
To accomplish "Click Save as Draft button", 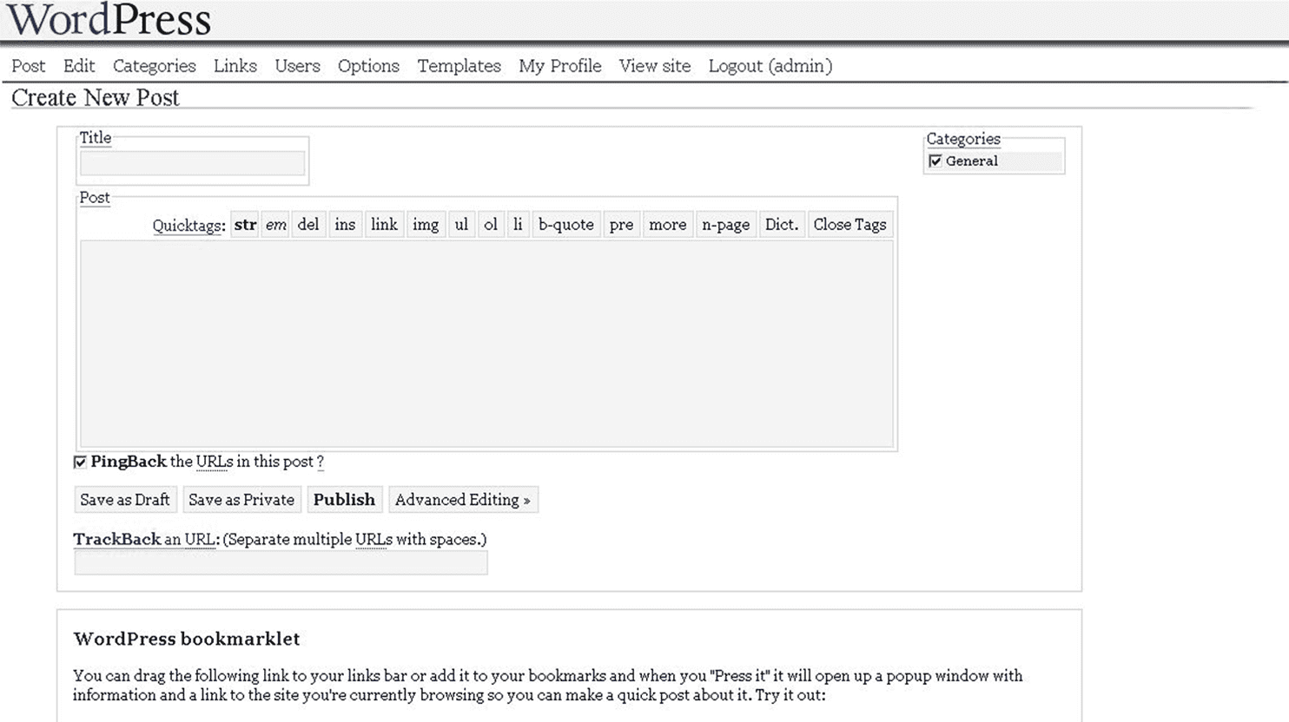I will [x=125, y=500].
